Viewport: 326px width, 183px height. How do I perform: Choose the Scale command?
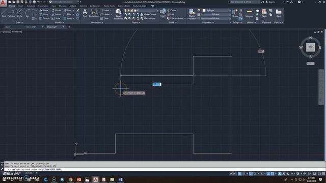click(56, 18)
